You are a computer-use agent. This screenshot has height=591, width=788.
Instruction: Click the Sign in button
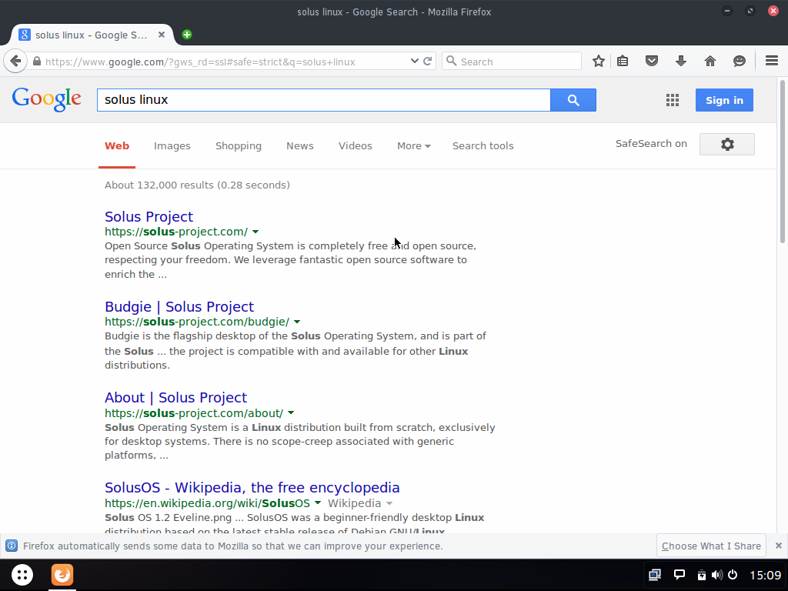pos(724,100)
